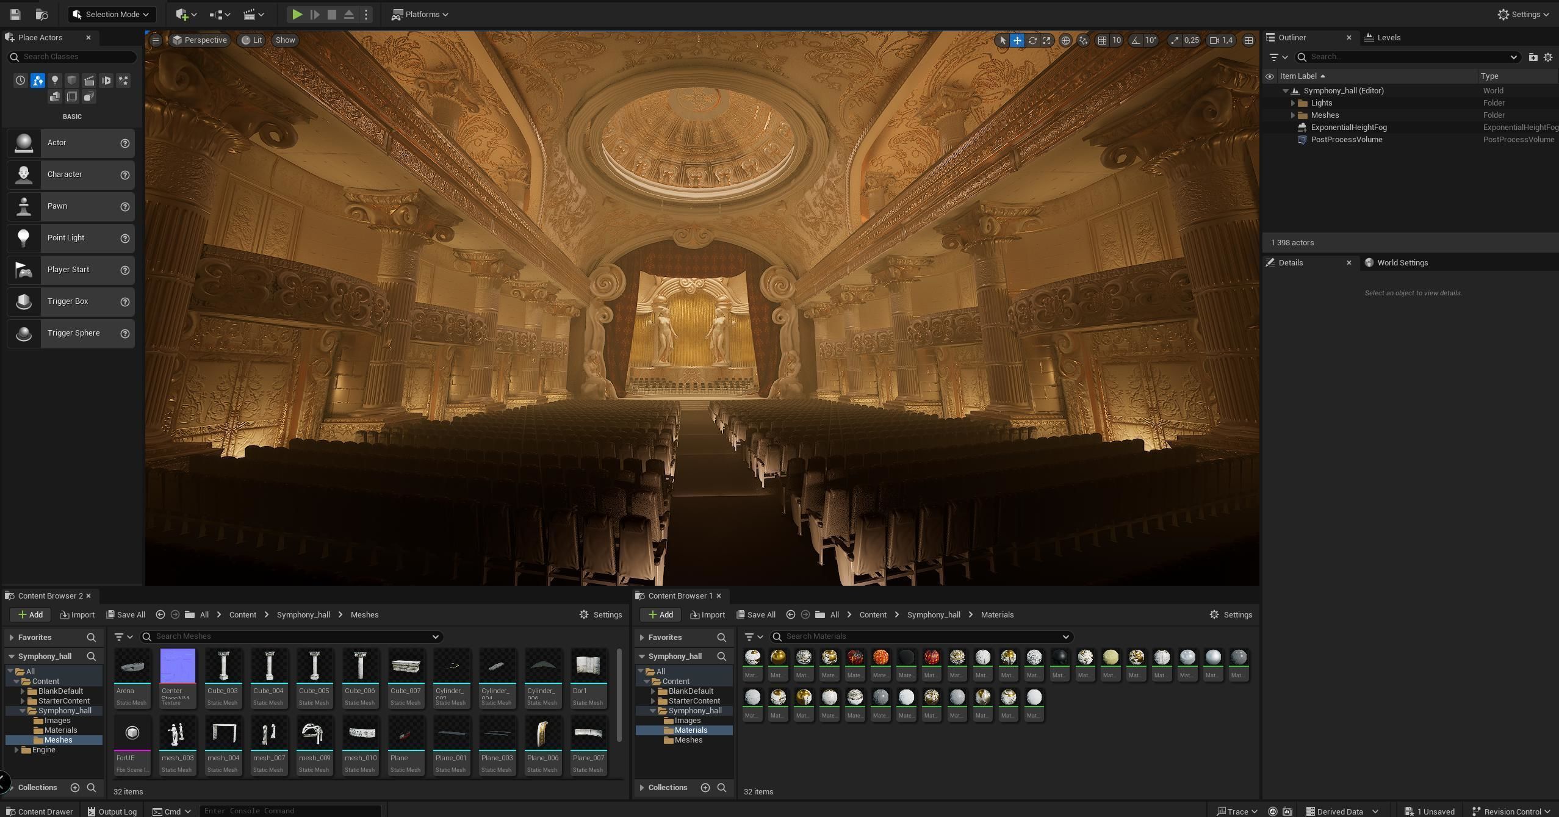The height and width of the screenshot is (817, 1559).
Task: Click the surface snapping icon in viewport
Action: [x=1083, y=40]
